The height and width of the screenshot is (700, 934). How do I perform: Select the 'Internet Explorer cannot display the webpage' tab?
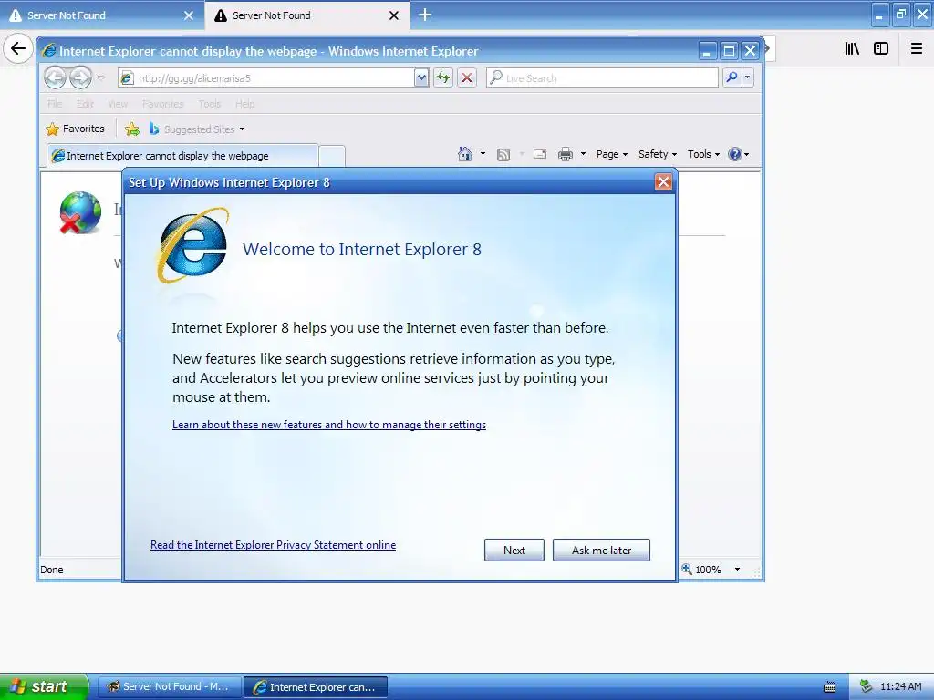(x=182, y=156)
